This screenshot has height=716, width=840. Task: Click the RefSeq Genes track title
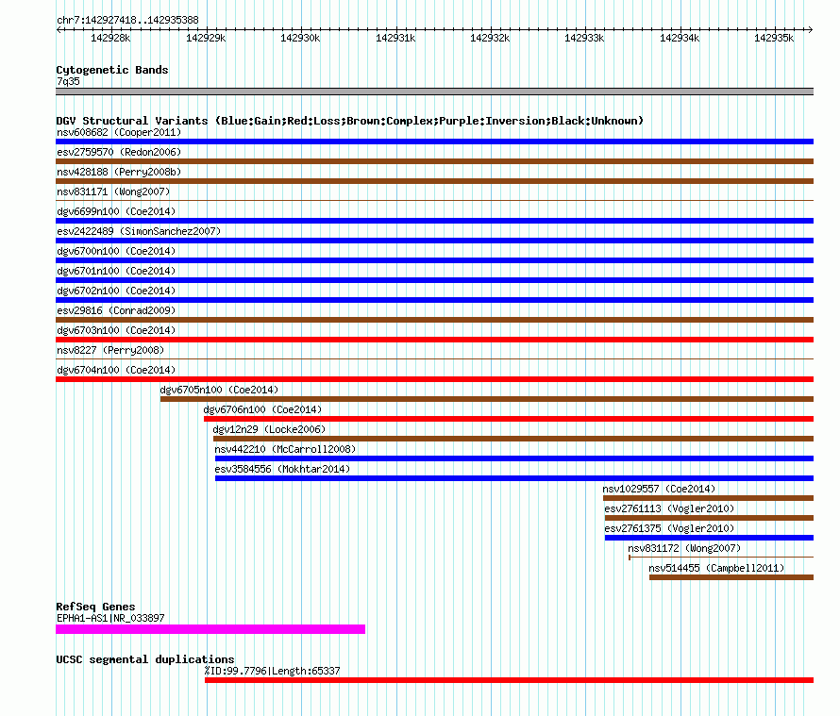click(x=95, y=607)
